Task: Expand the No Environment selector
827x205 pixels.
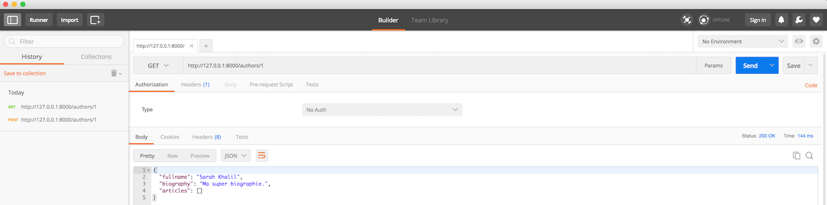Action: [743, 41]
